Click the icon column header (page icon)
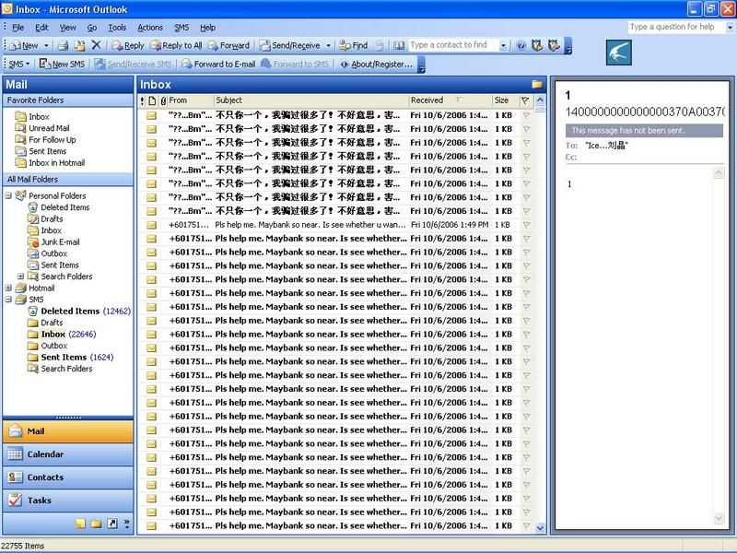This screenshot has width=737, height=553. coord(152,100)
